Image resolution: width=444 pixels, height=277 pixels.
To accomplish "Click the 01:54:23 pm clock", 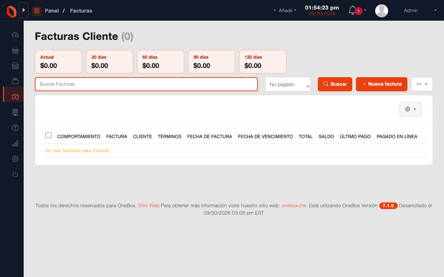I will [322, 7].
